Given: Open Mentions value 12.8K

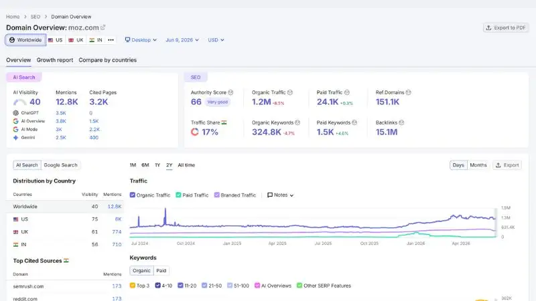Looking at the screenshot, I should (x=66, y=102).
